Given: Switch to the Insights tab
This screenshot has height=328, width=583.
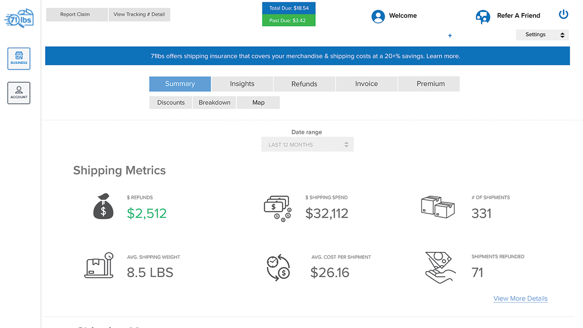Looking at the screenshot, I should click(242, 84).
